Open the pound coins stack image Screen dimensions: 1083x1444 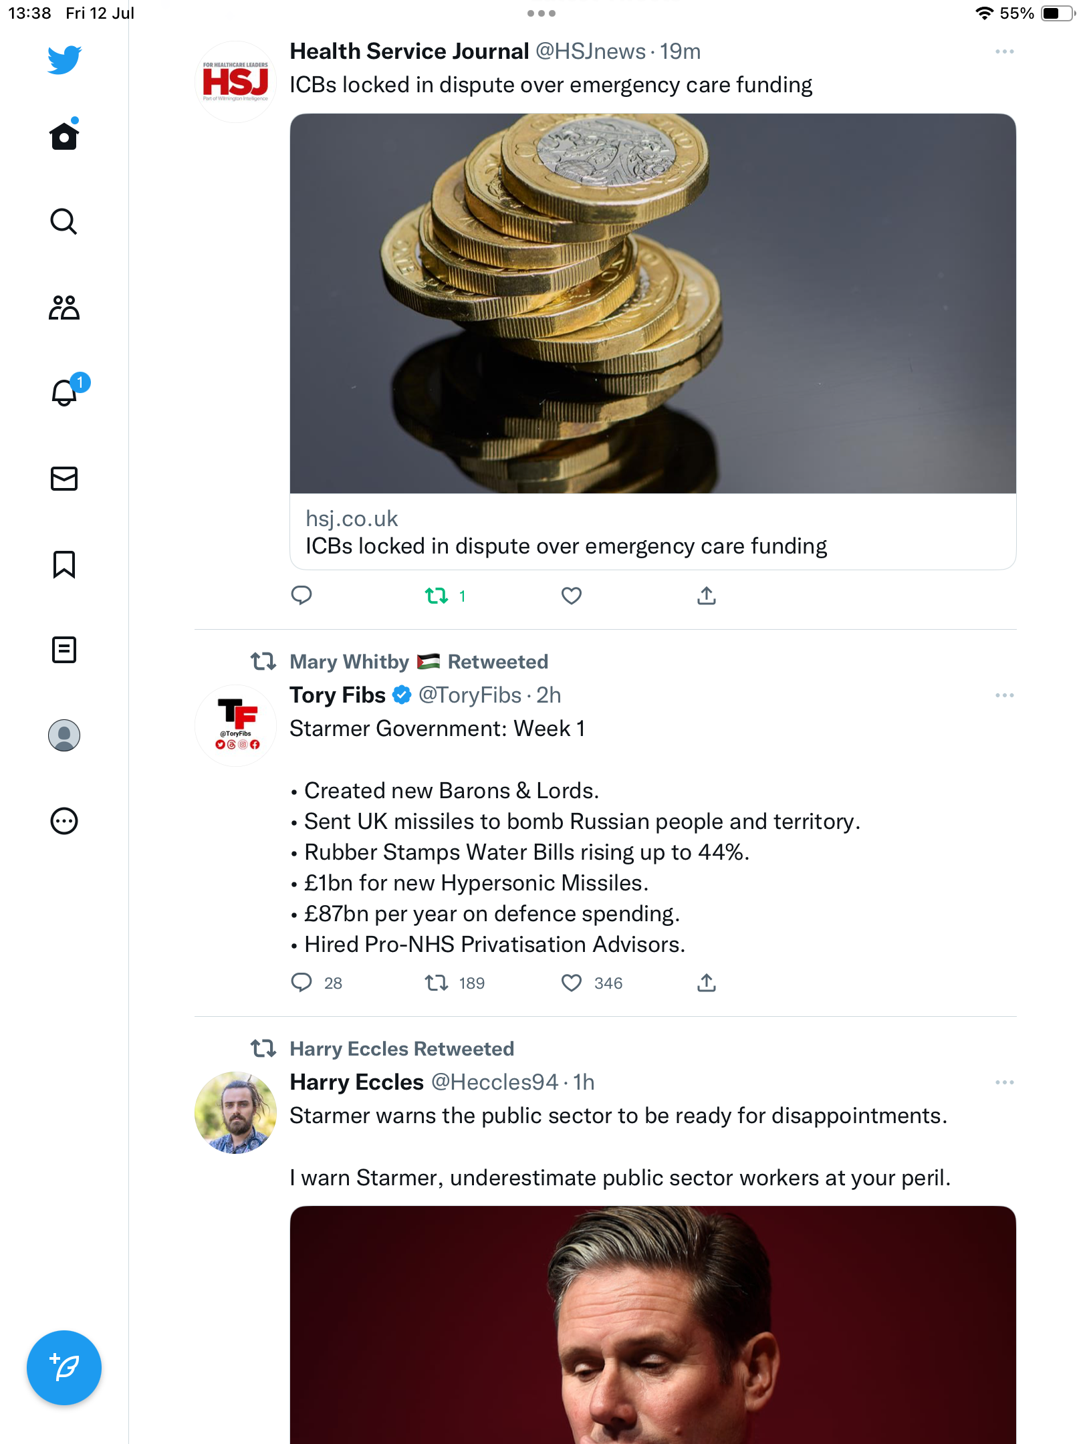click(652, 304)
